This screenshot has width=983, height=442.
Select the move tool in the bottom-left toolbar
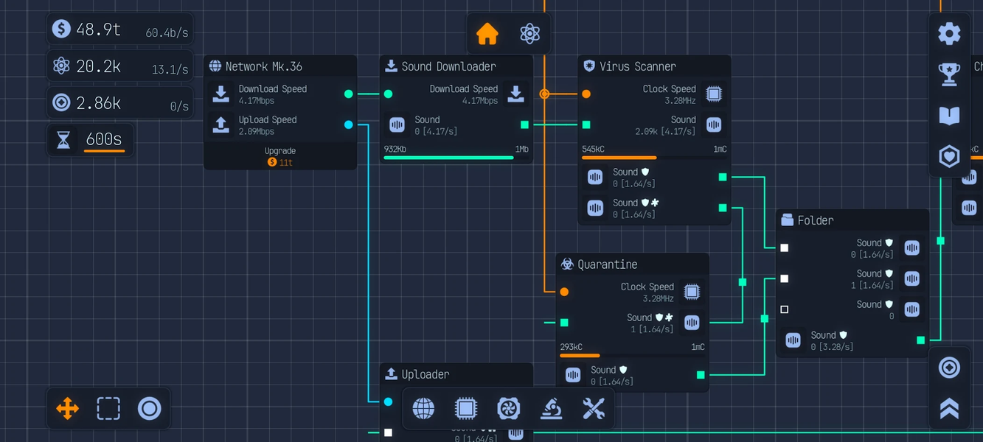(67, 408)
